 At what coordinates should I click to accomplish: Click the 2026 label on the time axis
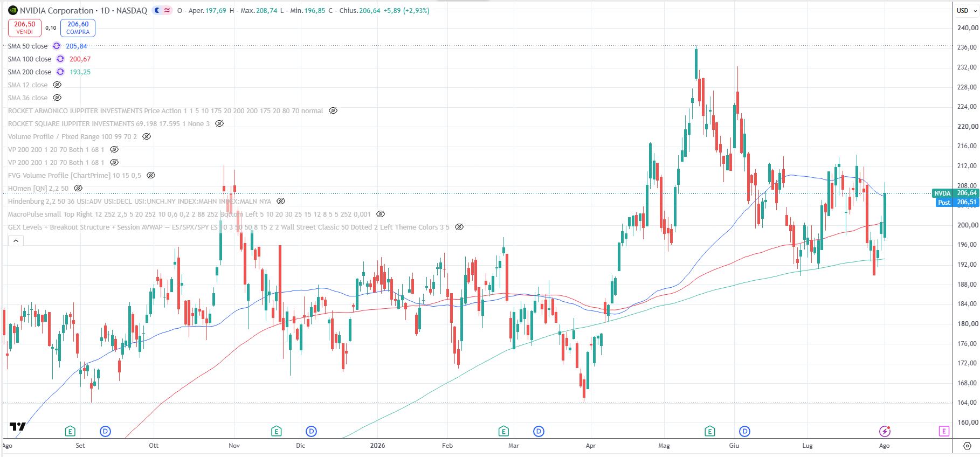(377, 446)
